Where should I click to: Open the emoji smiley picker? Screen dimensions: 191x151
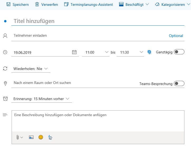tap(41, 137)
